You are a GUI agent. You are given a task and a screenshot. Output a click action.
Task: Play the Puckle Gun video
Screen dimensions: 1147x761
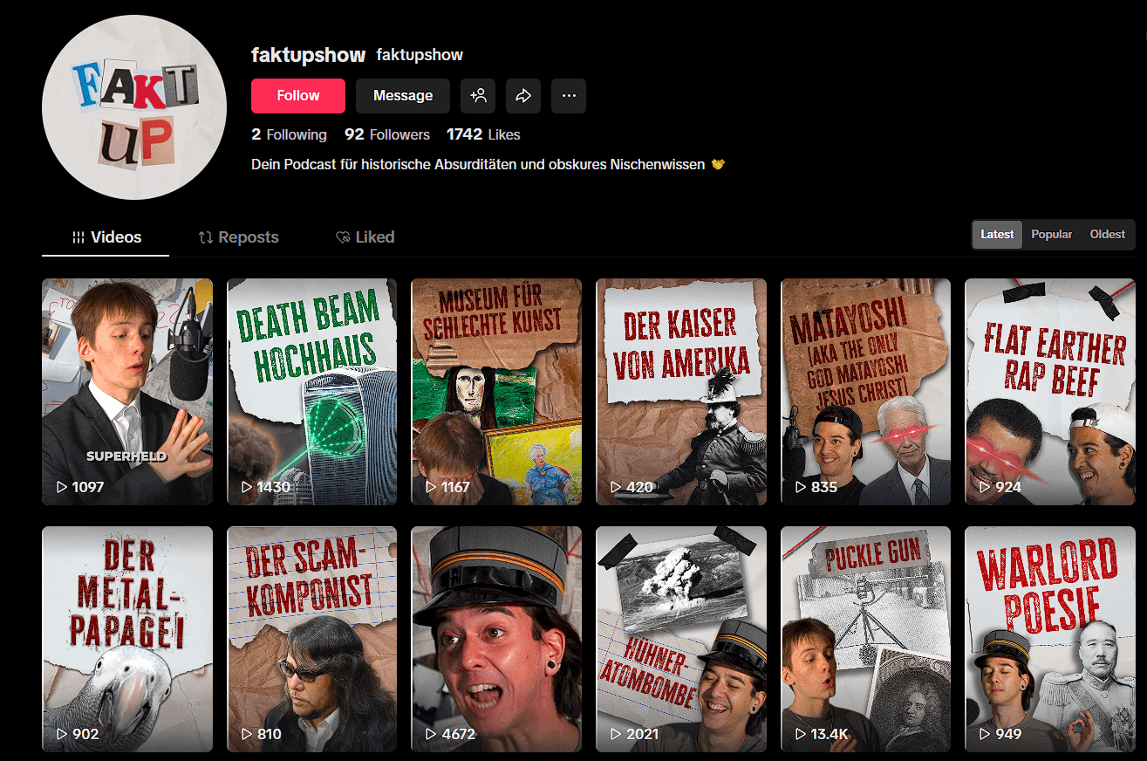(865, 639)
